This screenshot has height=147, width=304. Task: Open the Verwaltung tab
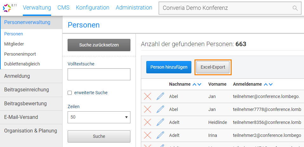[x=37, y=8]
